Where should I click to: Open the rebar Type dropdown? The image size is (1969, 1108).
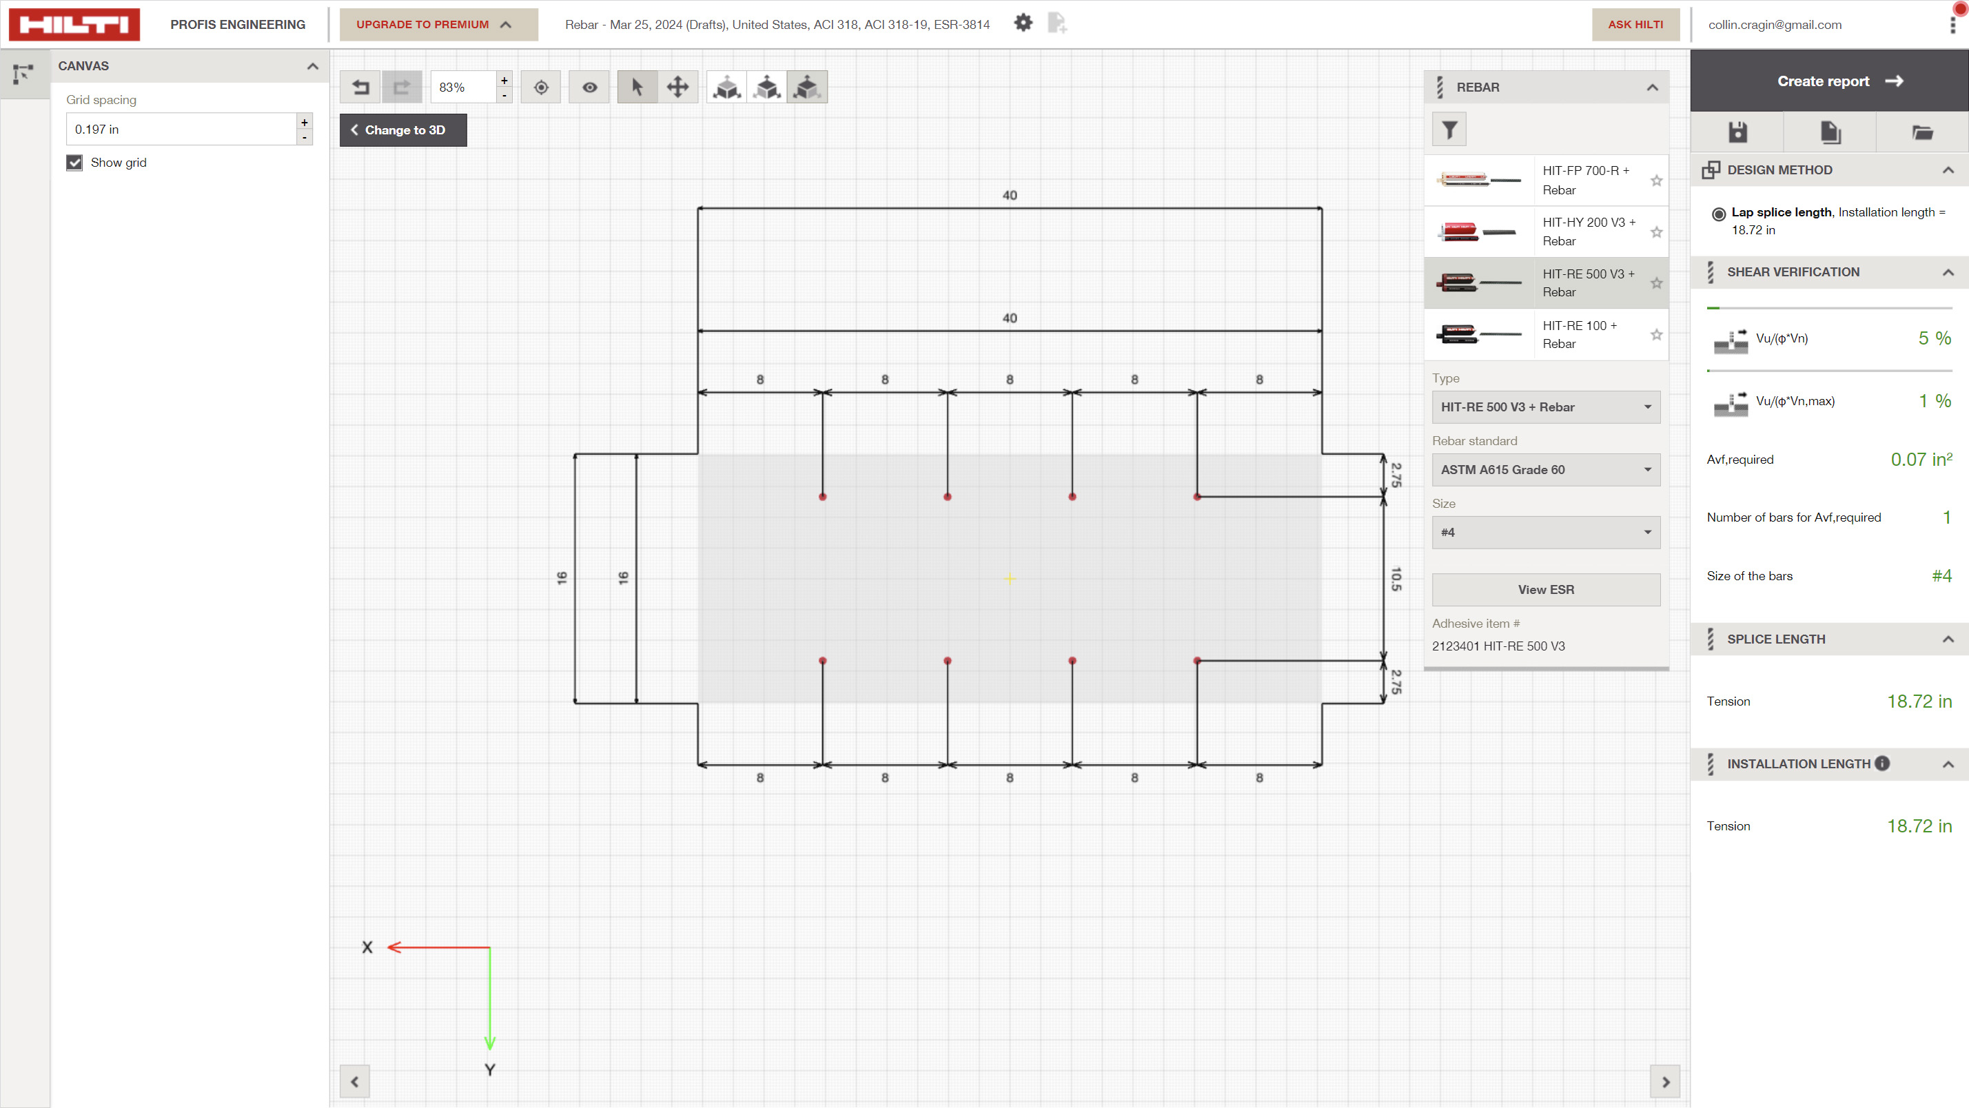pyautogui.click(x=1546, y=407)
